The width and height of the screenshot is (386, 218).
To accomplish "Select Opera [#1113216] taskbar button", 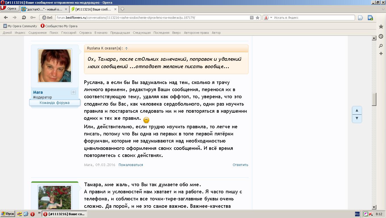I will pyautogui.click(x=64, y=214).
